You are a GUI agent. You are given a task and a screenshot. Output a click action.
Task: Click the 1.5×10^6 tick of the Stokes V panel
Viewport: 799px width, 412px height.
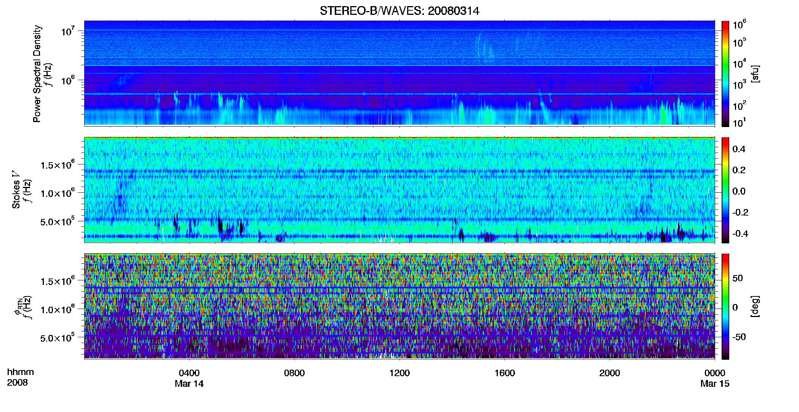click(58, 165)
